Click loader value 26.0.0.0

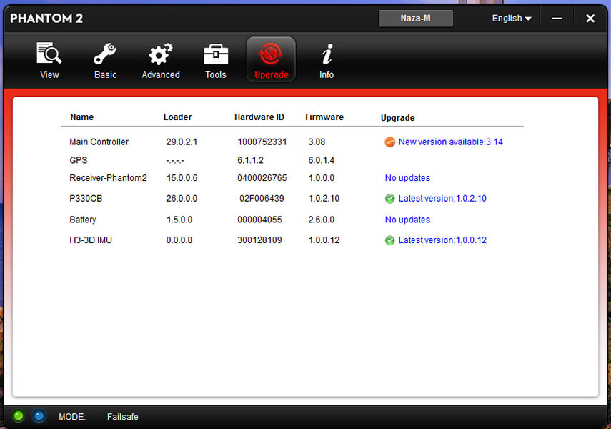tap(182, 199)
